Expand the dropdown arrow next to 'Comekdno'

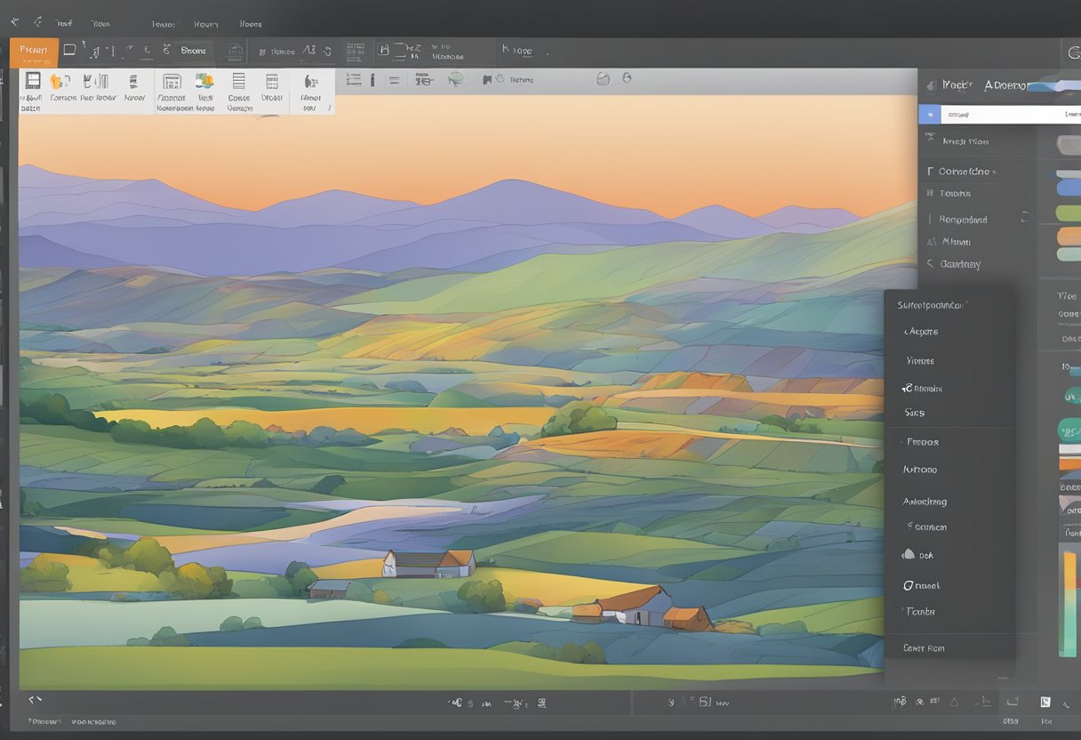pos(994,172)
